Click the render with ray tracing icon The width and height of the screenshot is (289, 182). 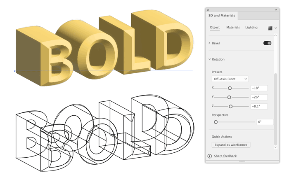[x=270, y=28]
